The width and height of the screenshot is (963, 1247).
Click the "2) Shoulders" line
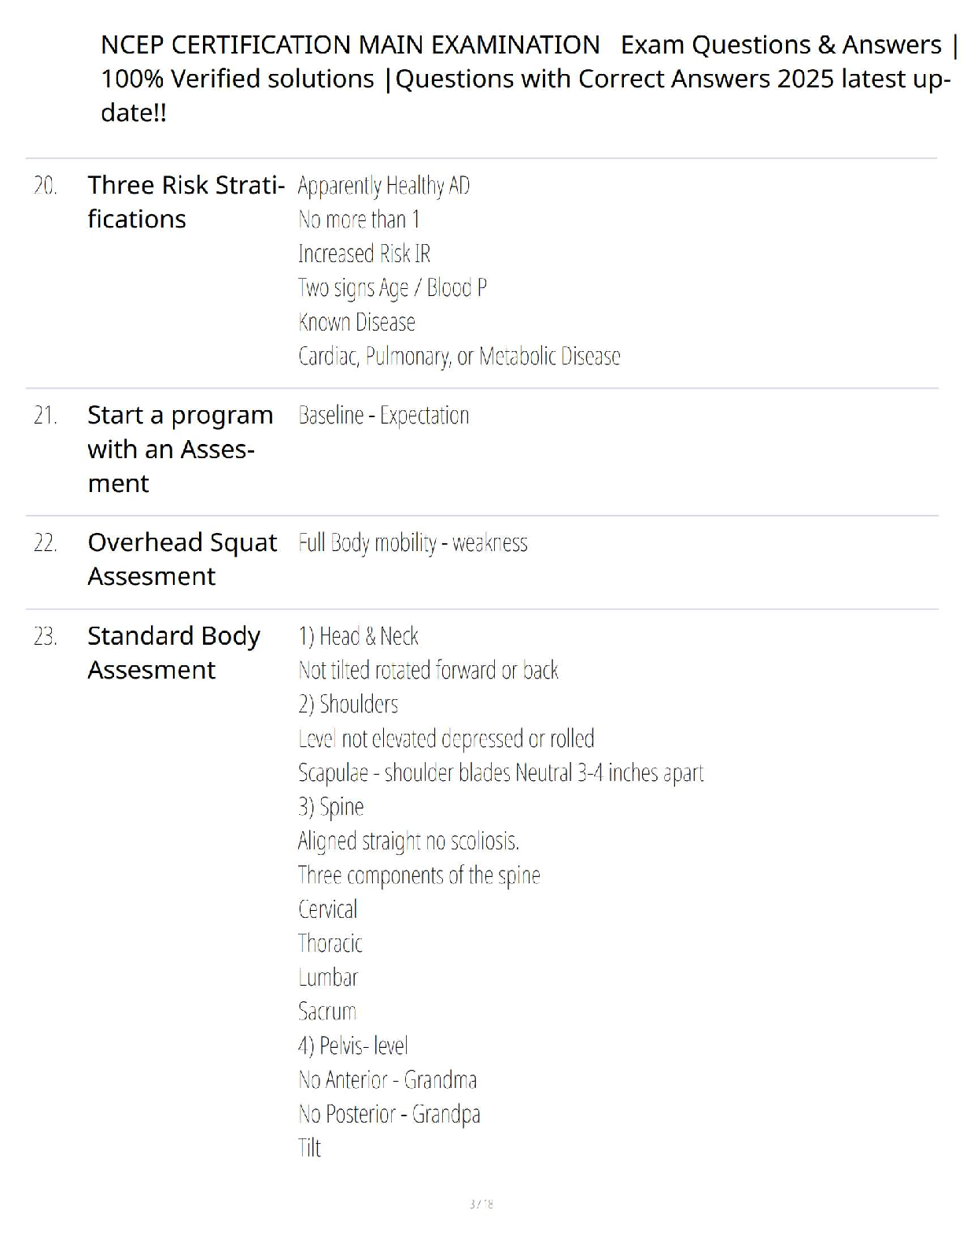[x=348, y=704]
